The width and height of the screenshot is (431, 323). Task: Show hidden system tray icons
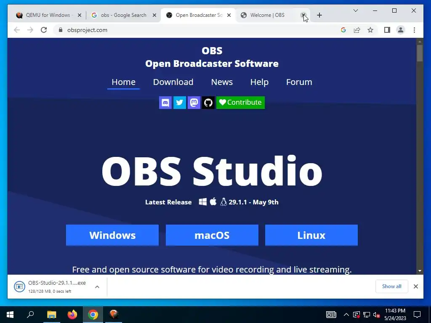click(346, 315)
